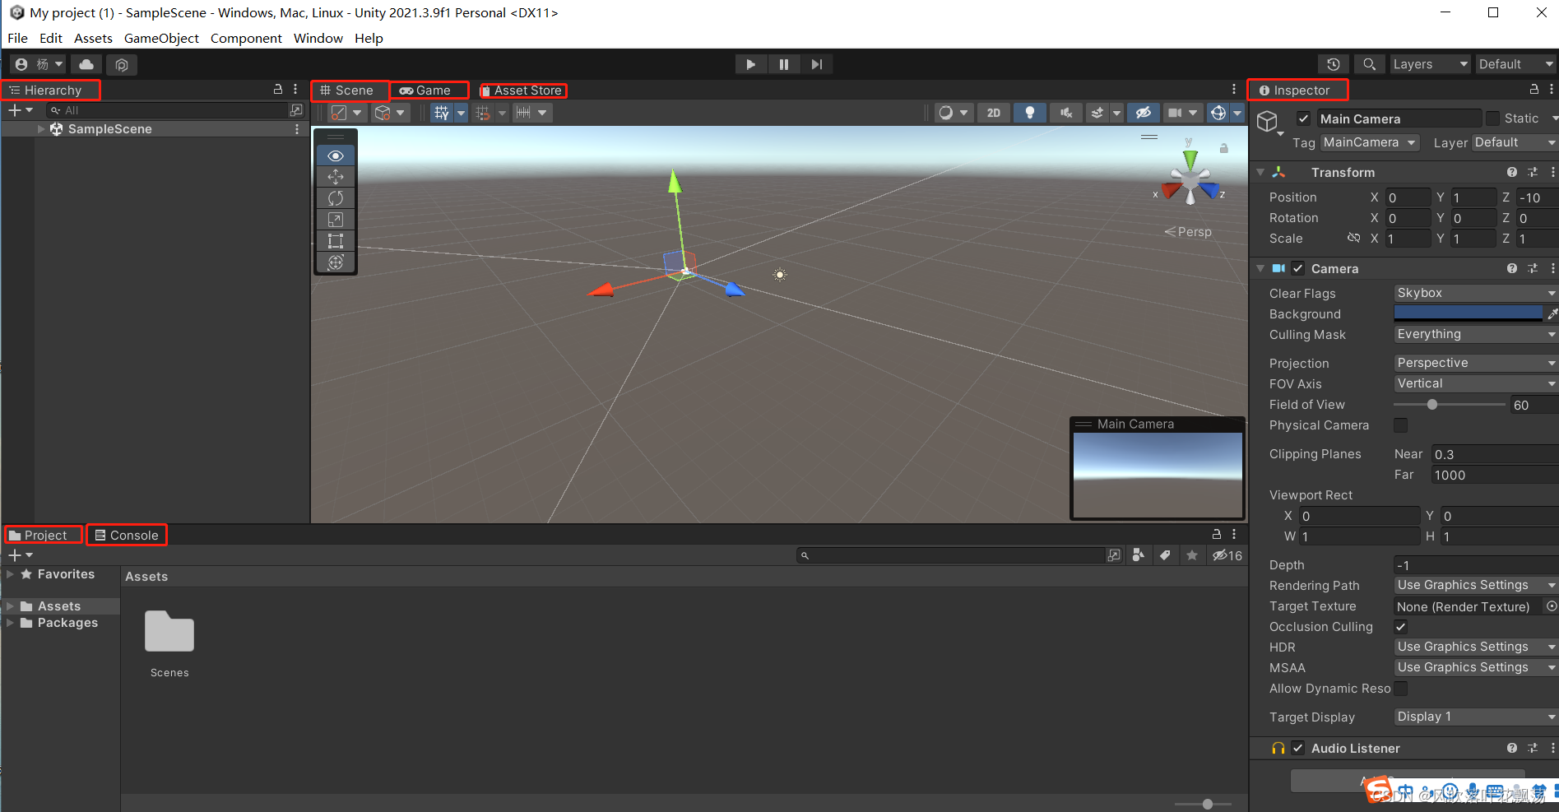
Task: Open Target Texture object picker
Action: [1552, 606]
